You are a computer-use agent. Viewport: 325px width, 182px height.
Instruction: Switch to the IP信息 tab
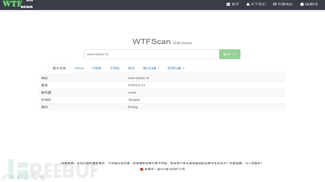[x=97, y=68]
